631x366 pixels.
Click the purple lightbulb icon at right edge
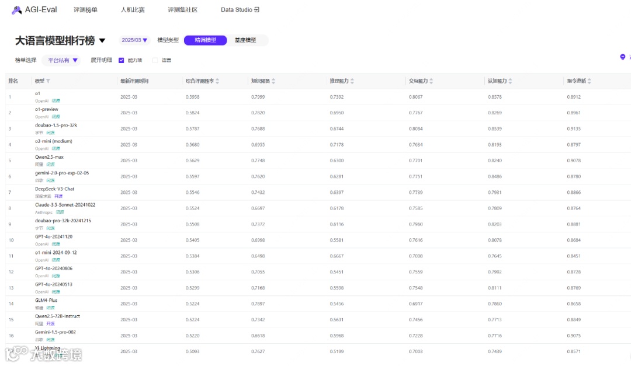(x=623, y=57)
